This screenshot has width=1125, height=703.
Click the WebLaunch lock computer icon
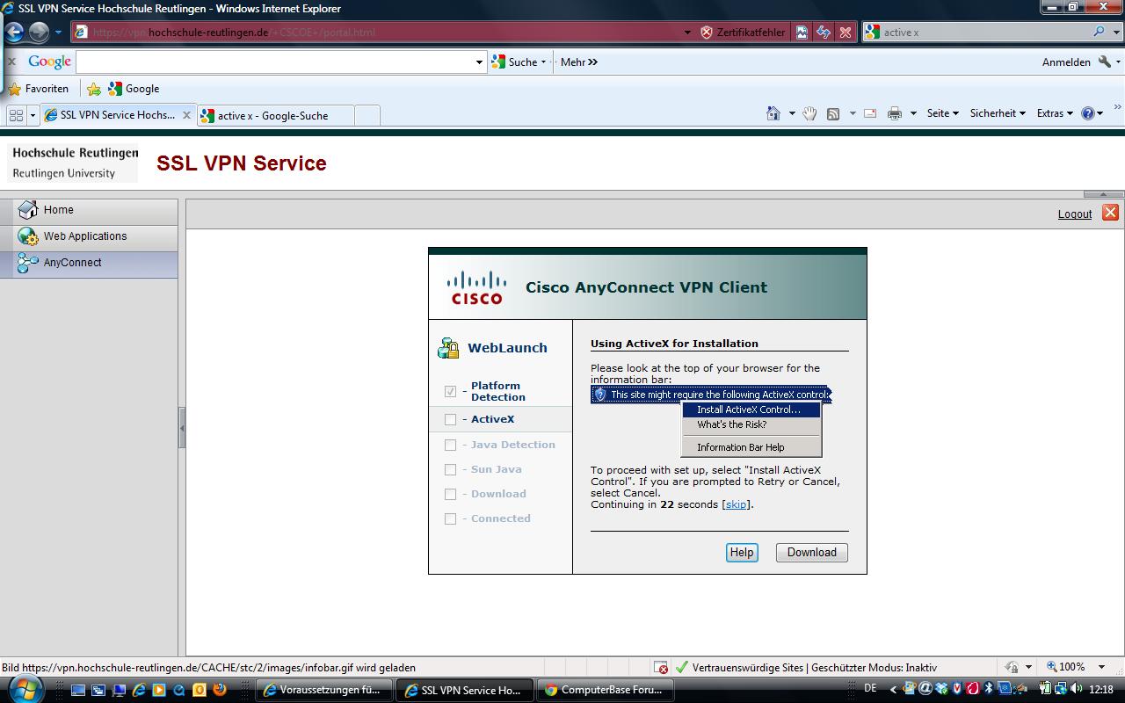click(x=448, y=348)
